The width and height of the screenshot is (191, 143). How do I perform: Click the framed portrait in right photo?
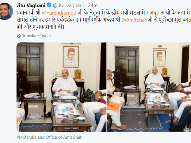(x=159, y=58)
